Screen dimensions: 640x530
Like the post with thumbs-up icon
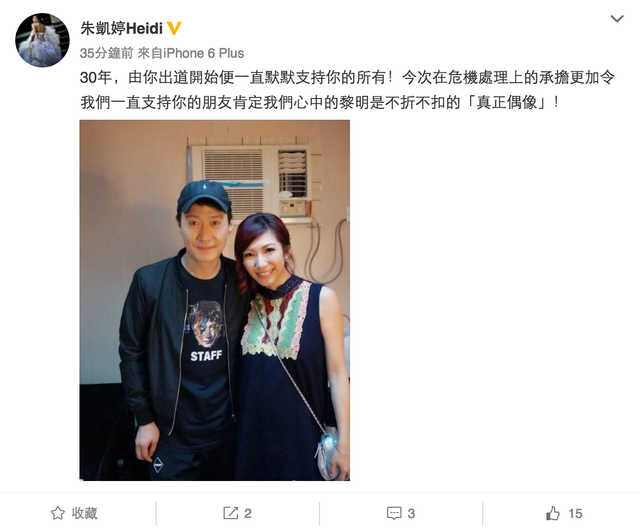(553, 513)
